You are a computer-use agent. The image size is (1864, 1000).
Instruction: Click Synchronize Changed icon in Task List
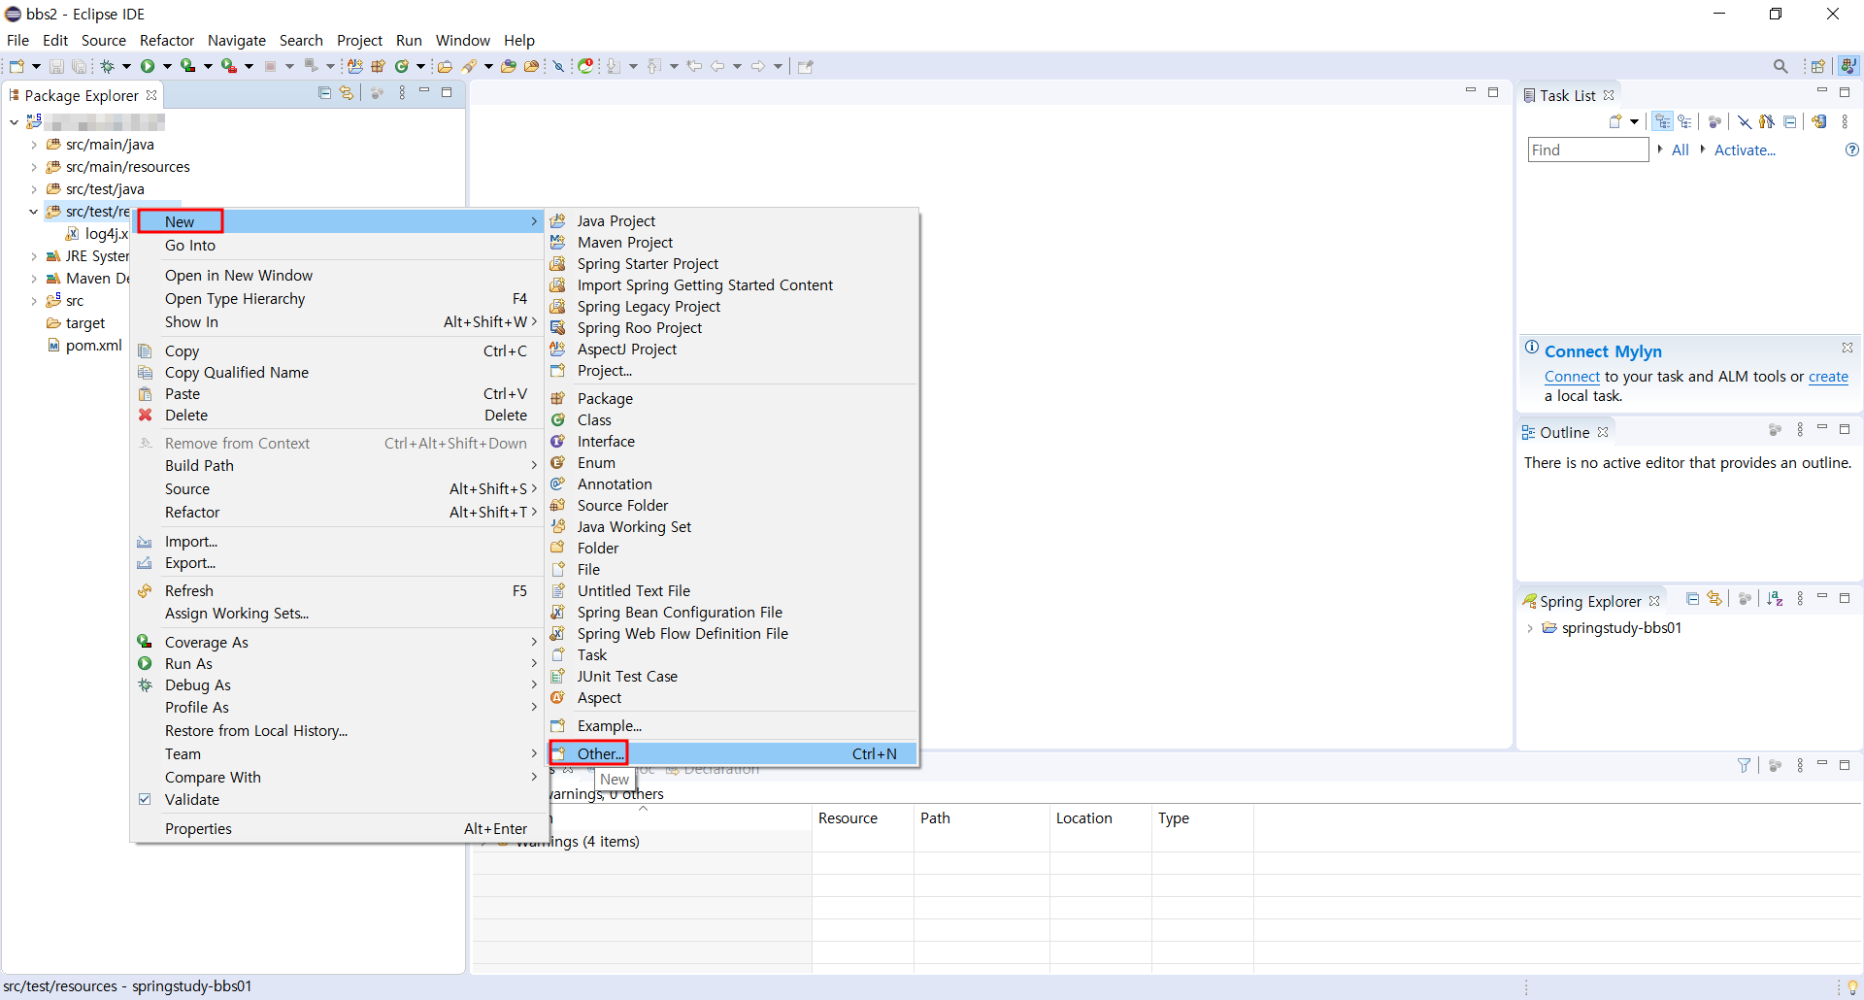pyautogui.click(x=1819, y=121)
